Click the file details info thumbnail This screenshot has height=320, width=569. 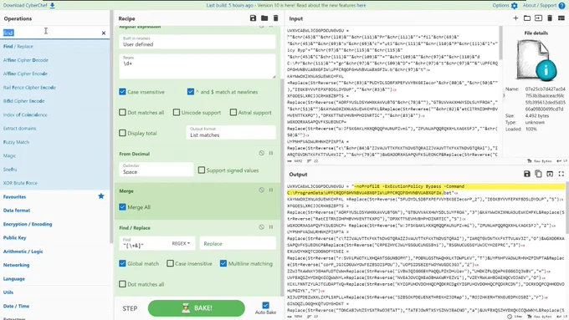(536, 60)
